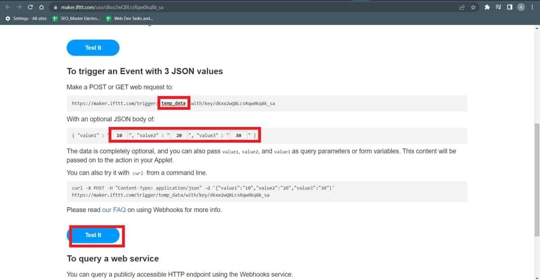Open Settings - All sites bookmark
This screenshot has height=280, width=540.
26,18
